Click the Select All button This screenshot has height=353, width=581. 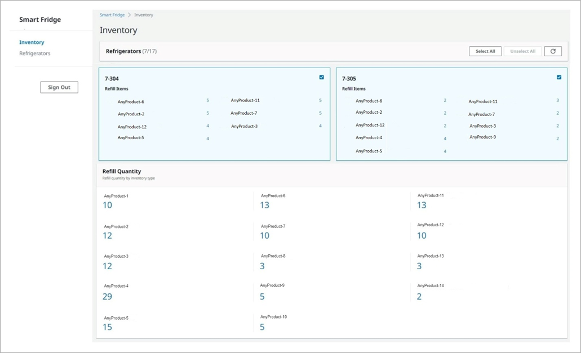coord(485,51)
